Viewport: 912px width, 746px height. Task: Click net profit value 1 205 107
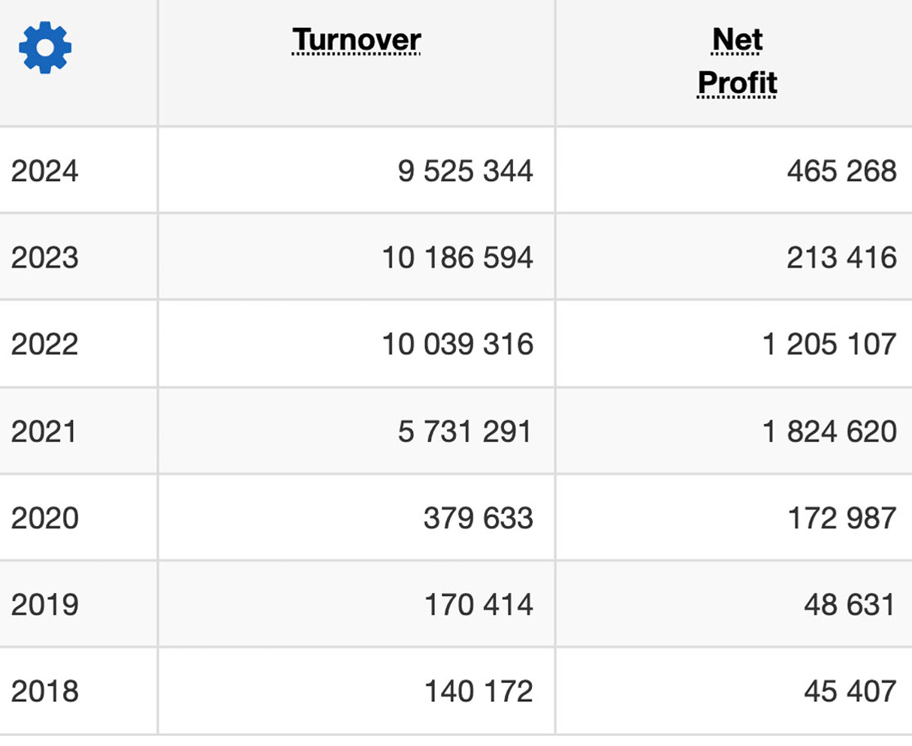tap(829, 344)
